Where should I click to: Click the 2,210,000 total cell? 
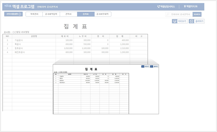point(120,48)
